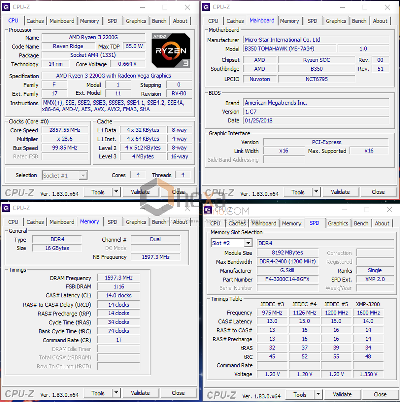Click the CAS# Latency 14.0 clocks value
This screenshot has height=402, width=400.
119,295
